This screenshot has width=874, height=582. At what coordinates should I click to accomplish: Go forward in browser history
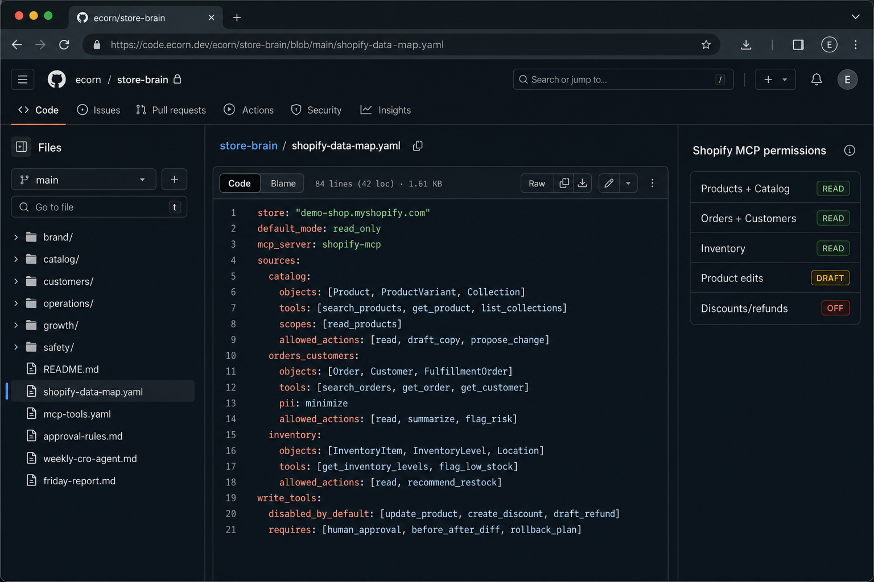pos(40,44)
